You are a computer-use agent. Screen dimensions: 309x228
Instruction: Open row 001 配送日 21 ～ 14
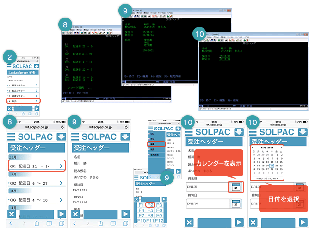(37, 166)
